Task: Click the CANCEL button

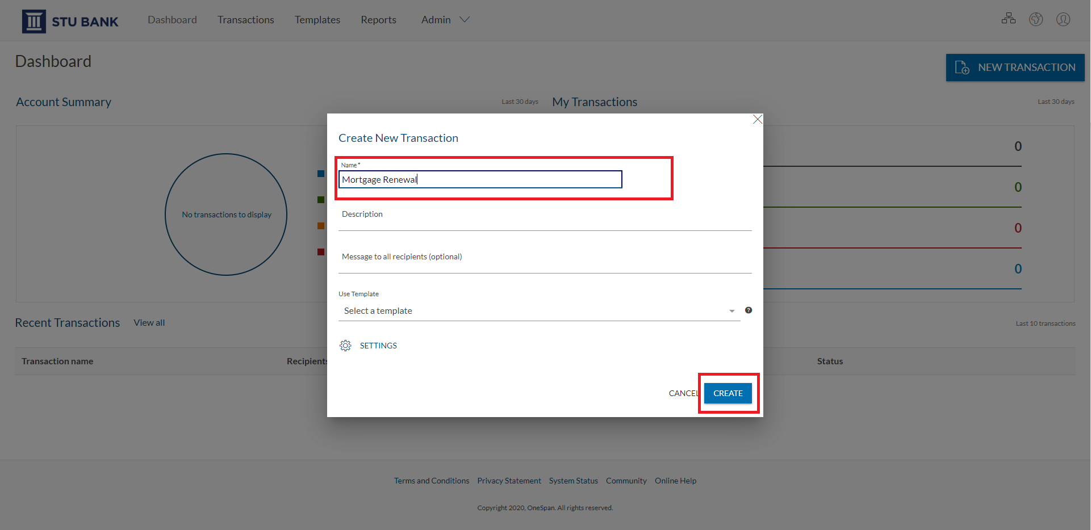Action: tap(684, 393)
